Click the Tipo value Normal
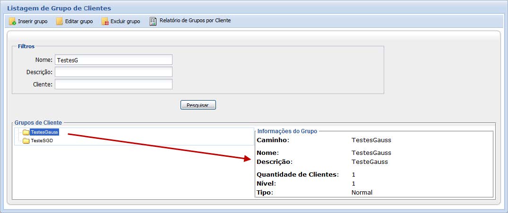Screen dimensions: 508x213 [x=362, y=193]
